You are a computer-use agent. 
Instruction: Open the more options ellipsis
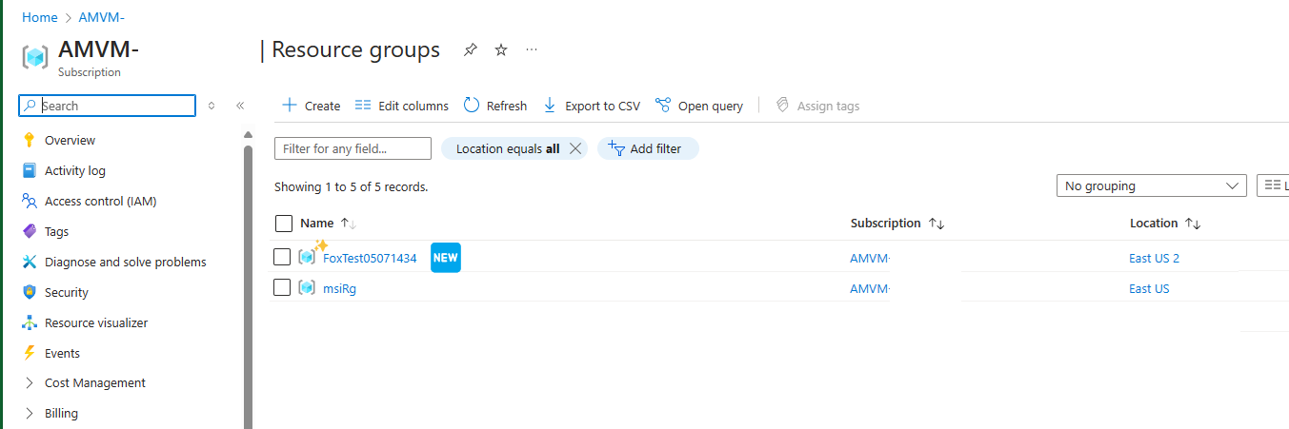pos(532,49)
